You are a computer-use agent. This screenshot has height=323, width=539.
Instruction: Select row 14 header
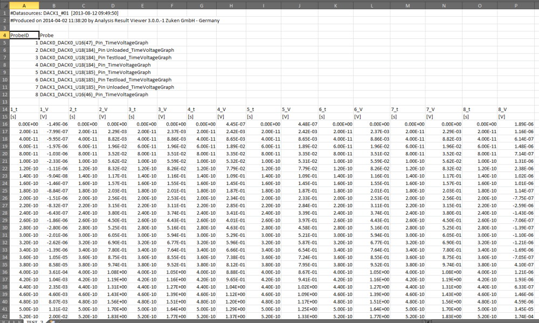tap(4, 109)
